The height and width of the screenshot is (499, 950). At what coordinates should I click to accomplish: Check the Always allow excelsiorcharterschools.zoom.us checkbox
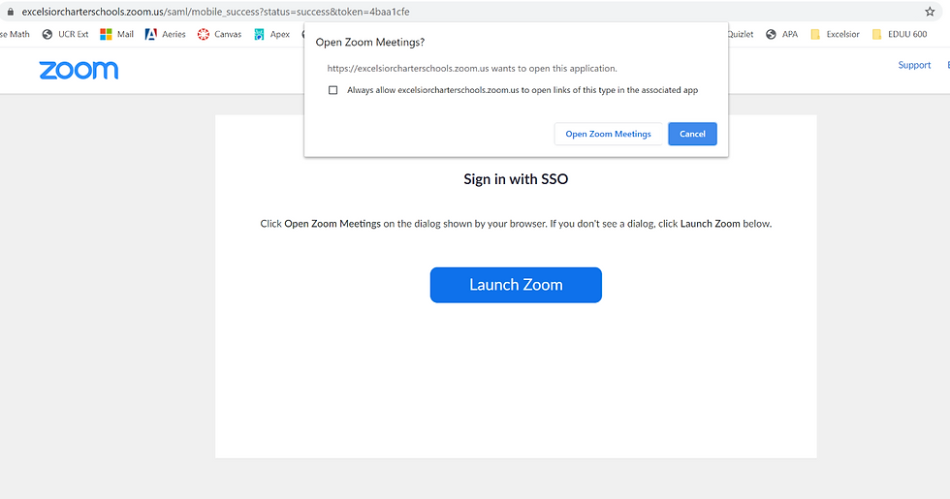[332, 90]
